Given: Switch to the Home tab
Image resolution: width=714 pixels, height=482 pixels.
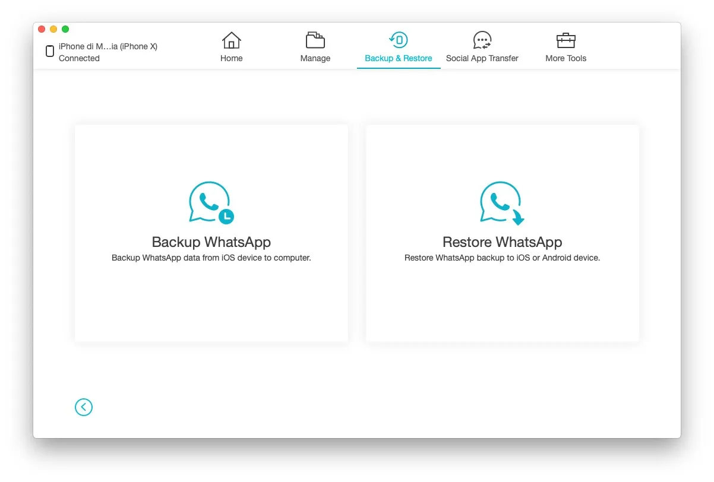Looking at the screenshot, I should 231,58.
